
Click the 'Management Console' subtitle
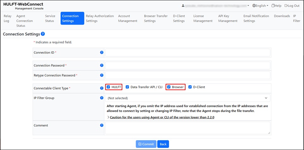[29, 9]
